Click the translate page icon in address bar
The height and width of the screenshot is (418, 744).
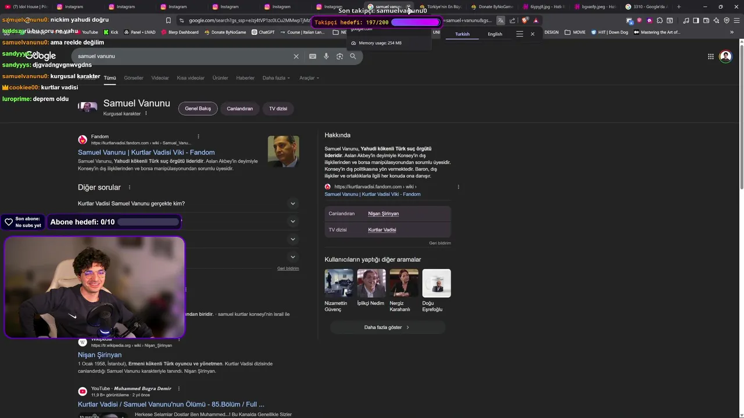(500, 20)
